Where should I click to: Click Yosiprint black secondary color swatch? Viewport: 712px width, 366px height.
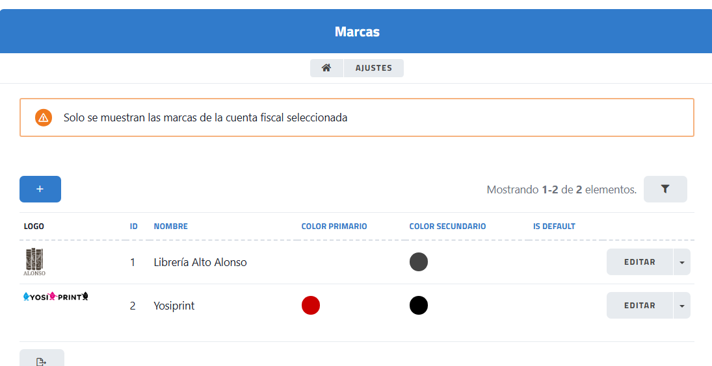pyautogui.click(x=419, y=305)
